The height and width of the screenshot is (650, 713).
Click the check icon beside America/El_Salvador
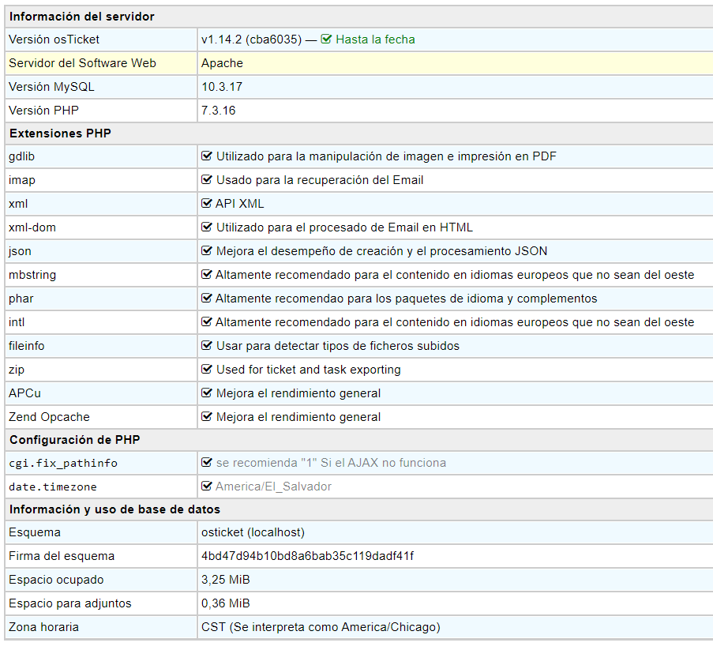[x=206, y=486]
